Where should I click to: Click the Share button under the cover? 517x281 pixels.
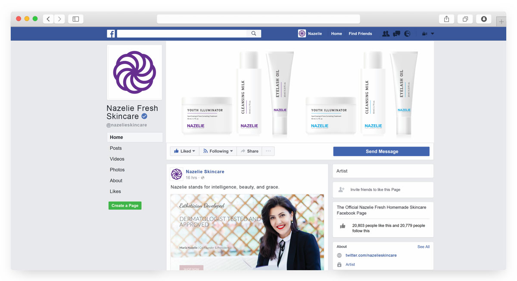(249, 151)
